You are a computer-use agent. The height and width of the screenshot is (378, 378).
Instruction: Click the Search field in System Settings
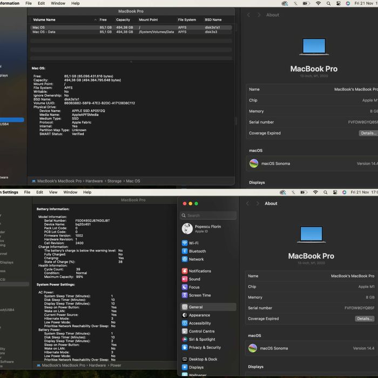pos(208,215)
